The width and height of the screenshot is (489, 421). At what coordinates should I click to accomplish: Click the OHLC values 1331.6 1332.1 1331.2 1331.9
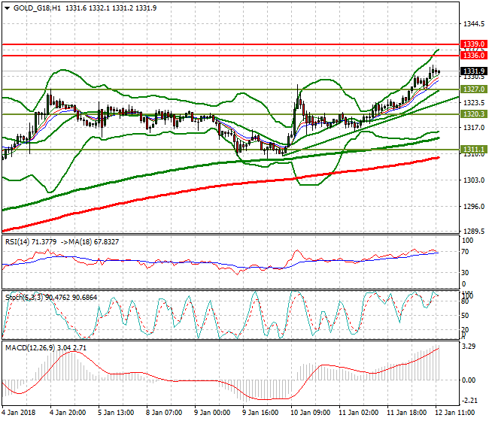(x=111, y=8)
